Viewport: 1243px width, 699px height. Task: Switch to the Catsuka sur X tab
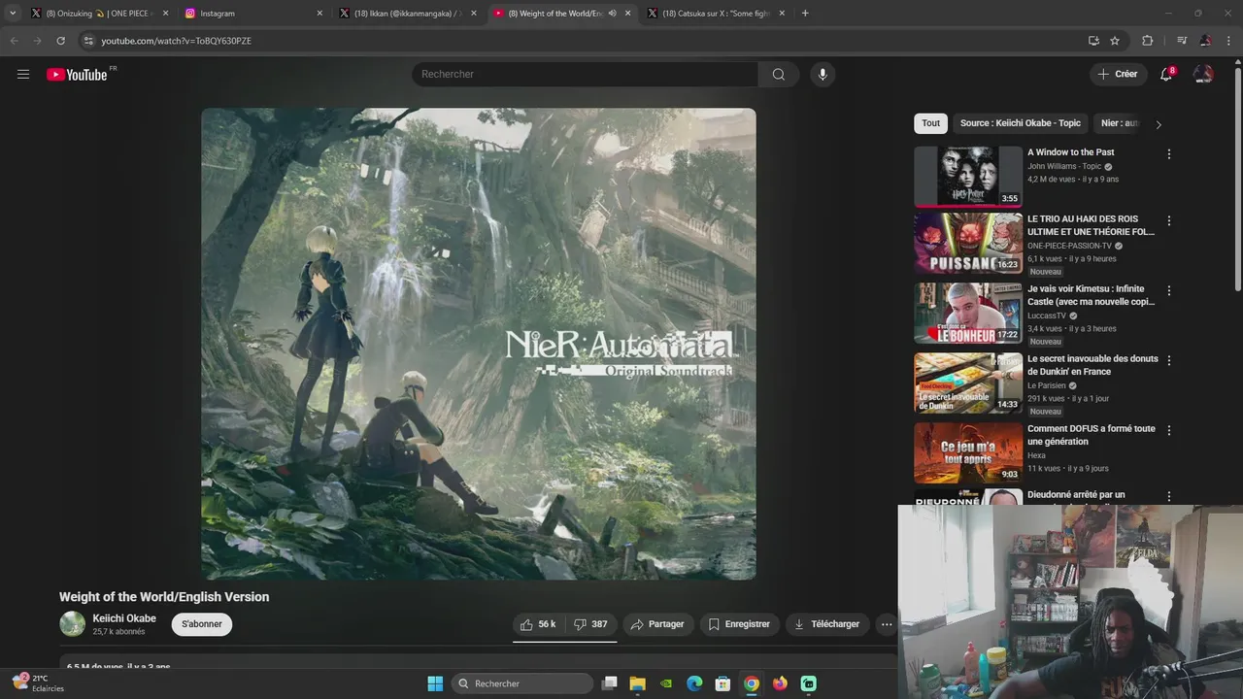point(715,14)
